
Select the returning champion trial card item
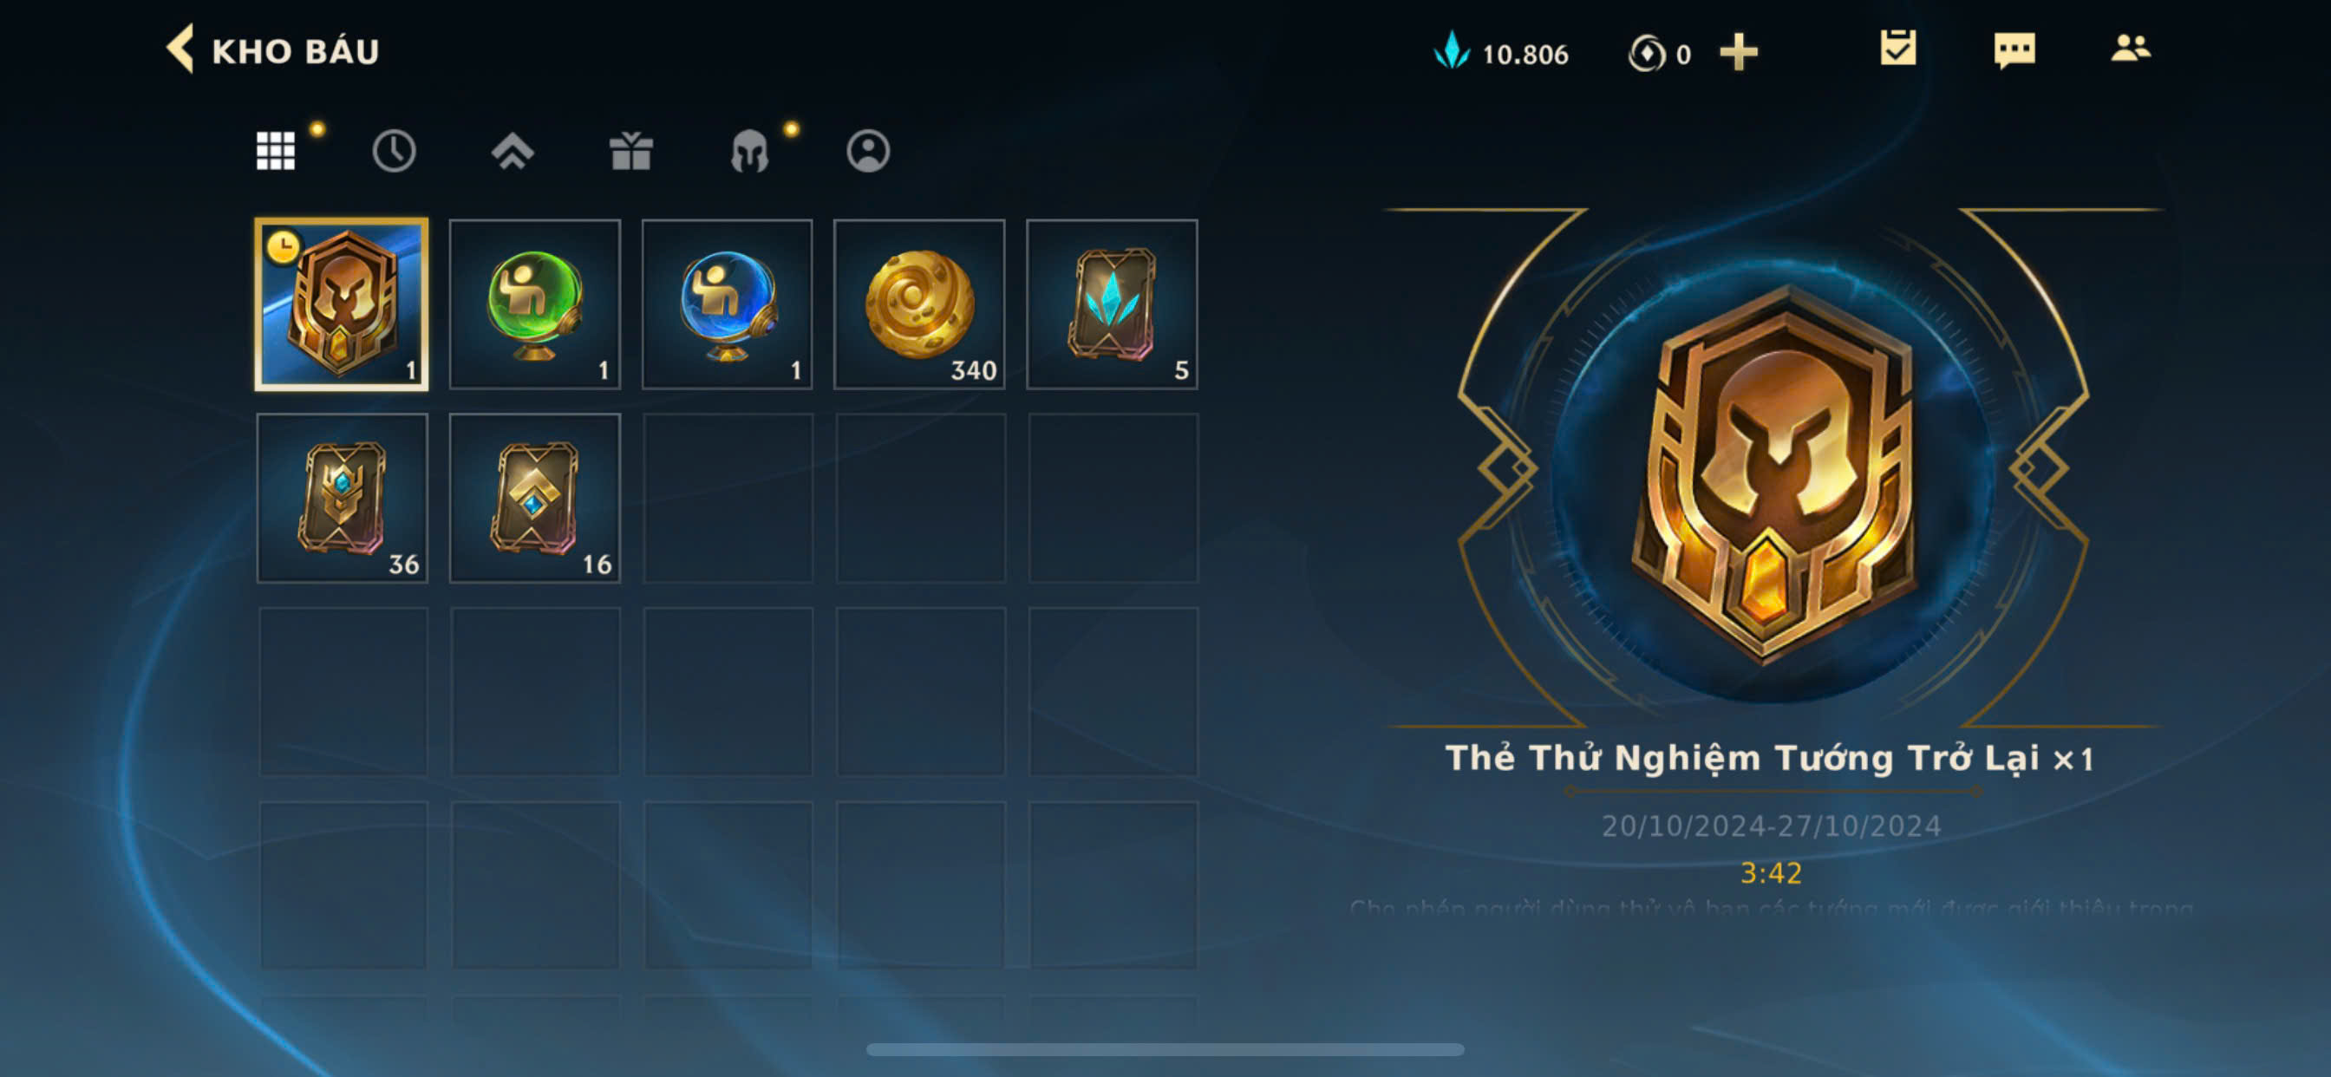tap(342, 304)
